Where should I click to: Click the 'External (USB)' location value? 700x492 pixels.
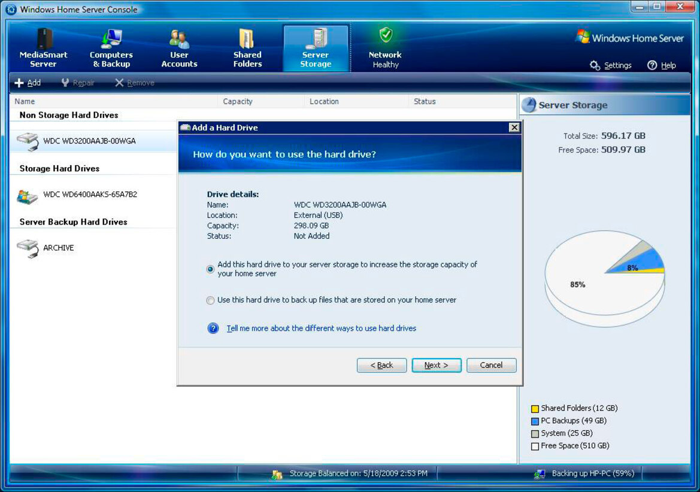(319, 215)
